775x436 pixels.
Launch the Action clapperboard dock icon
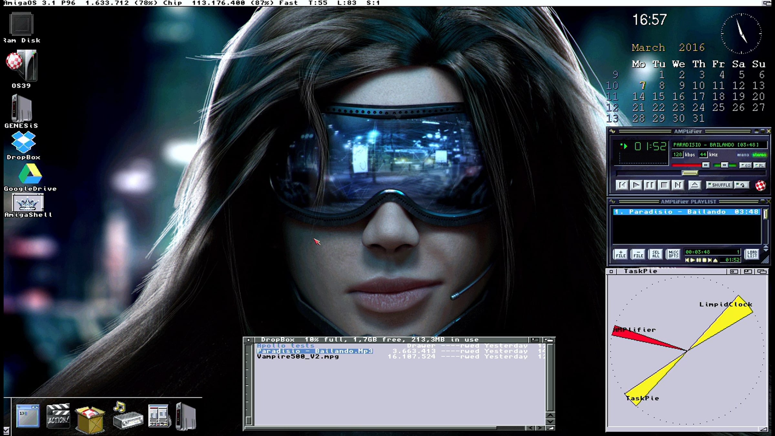click(58, 416)
